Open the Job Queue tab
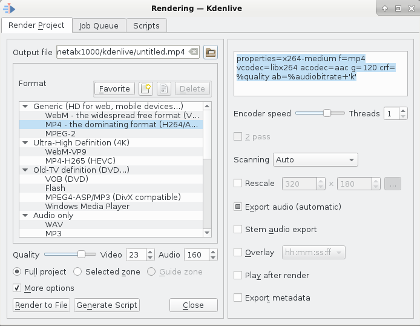Screen dimensions: 420x326 [x=99, y=25]
